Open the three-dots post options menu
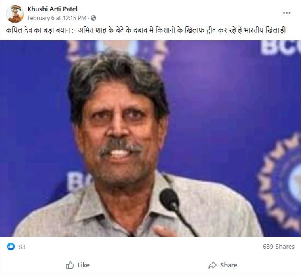This screenshot has width=301, height=275. tap(286, 13)
